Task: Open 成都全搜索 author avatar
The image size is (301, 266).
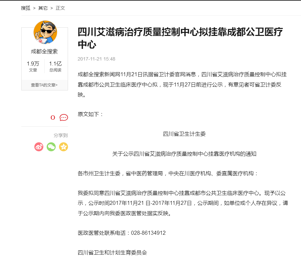Action: 45,32
